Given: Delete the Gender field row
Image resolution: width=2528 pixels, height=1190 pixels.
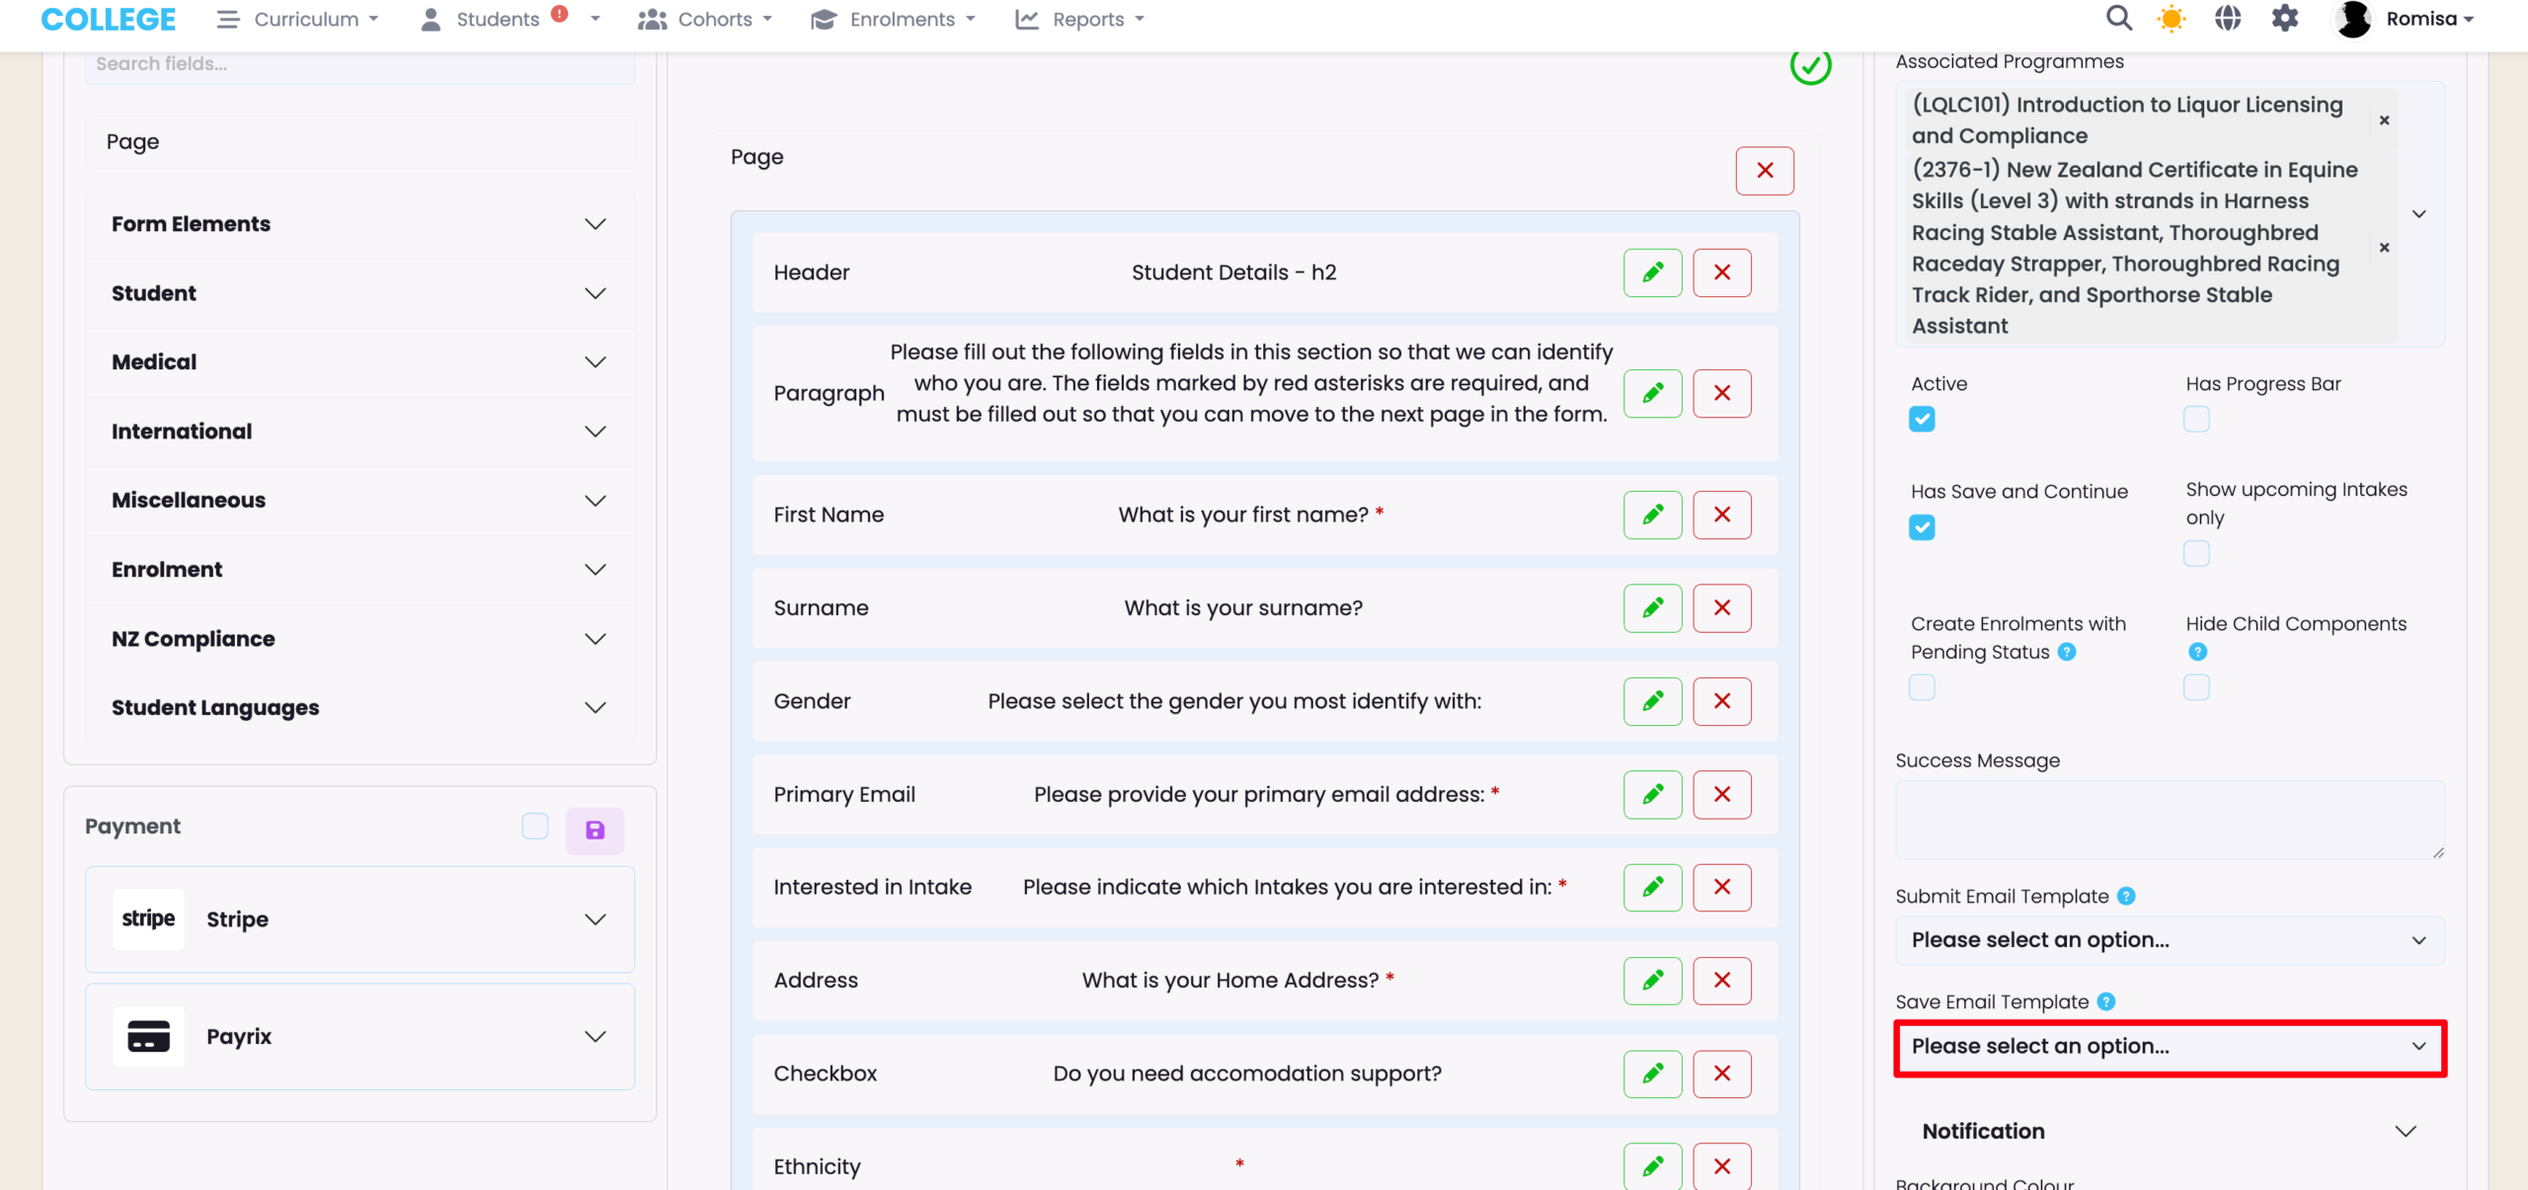Looking at the screenshot, I should (1721, 701).
